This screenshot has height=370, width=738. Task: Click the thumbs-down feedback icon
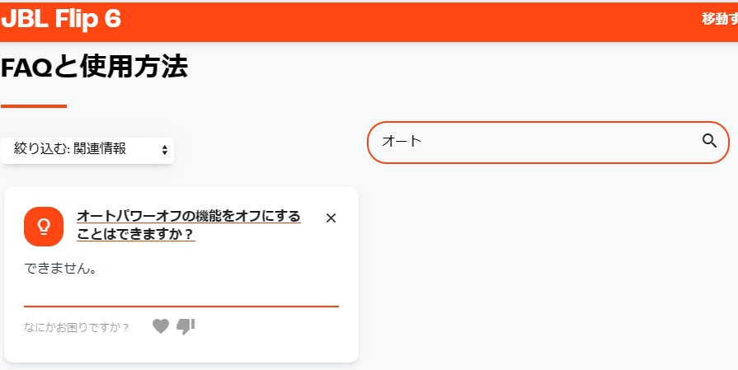pyautogui.click(x=186, y=327)
